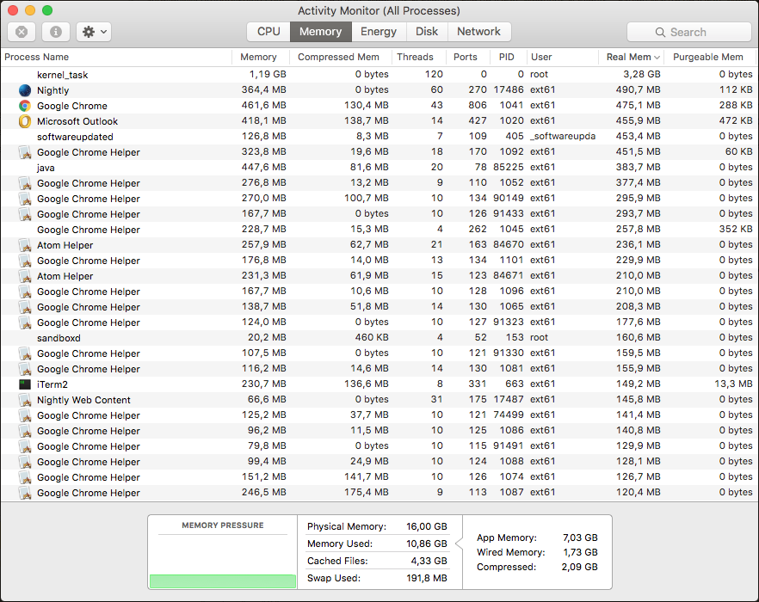Select the java process row
This screenshot has height=602, width=759.
pyautogui.click(x=379, y=168)
